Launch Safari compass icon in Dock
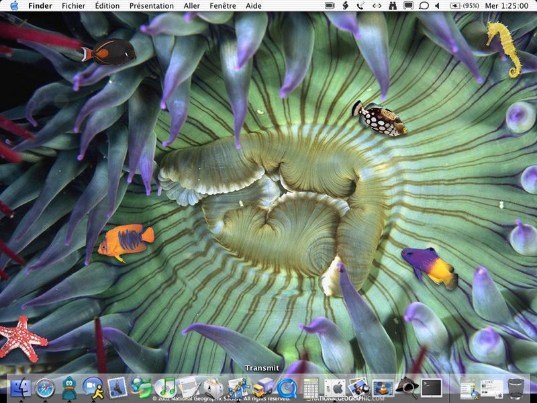Viewport: 537px width, 403px height. tap(45, 388)
